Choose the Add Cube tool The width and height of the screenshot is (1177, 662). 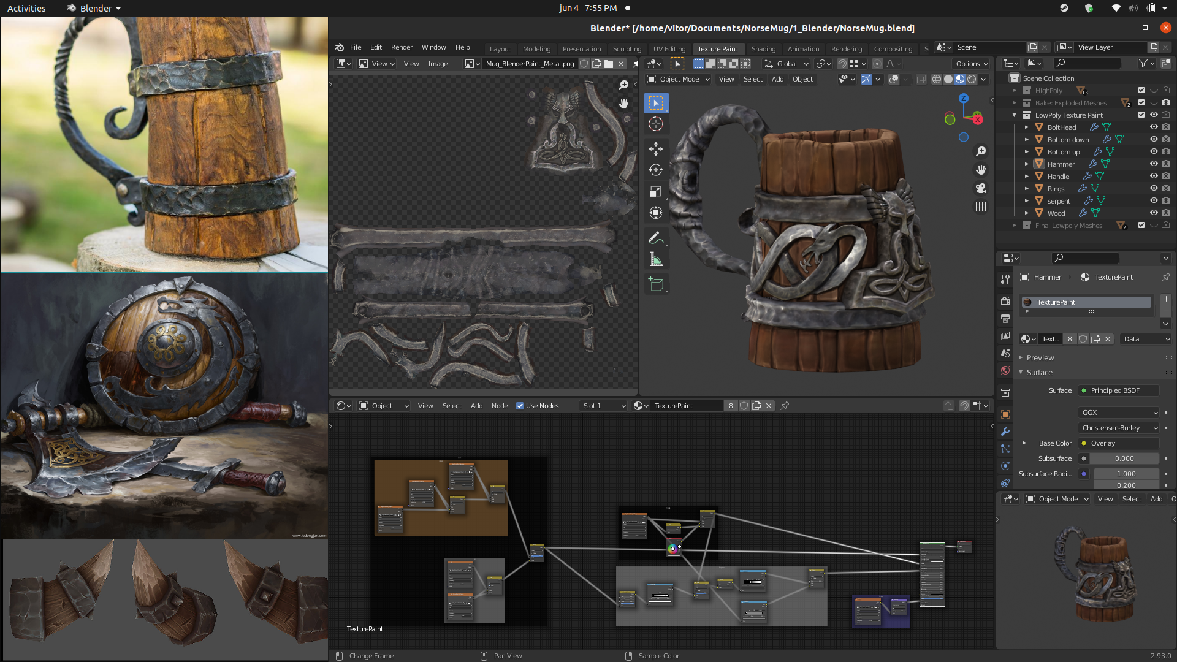[x=655, y=284]
